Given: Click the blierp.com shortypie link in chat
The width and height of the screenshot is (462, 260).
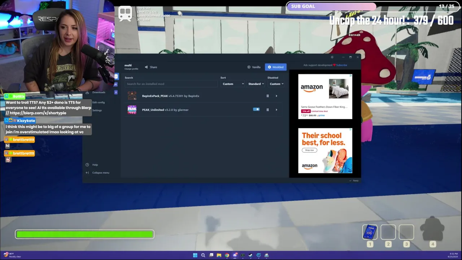Looking at the screenshot, I should pyautogui.click(x=38, y=113).
